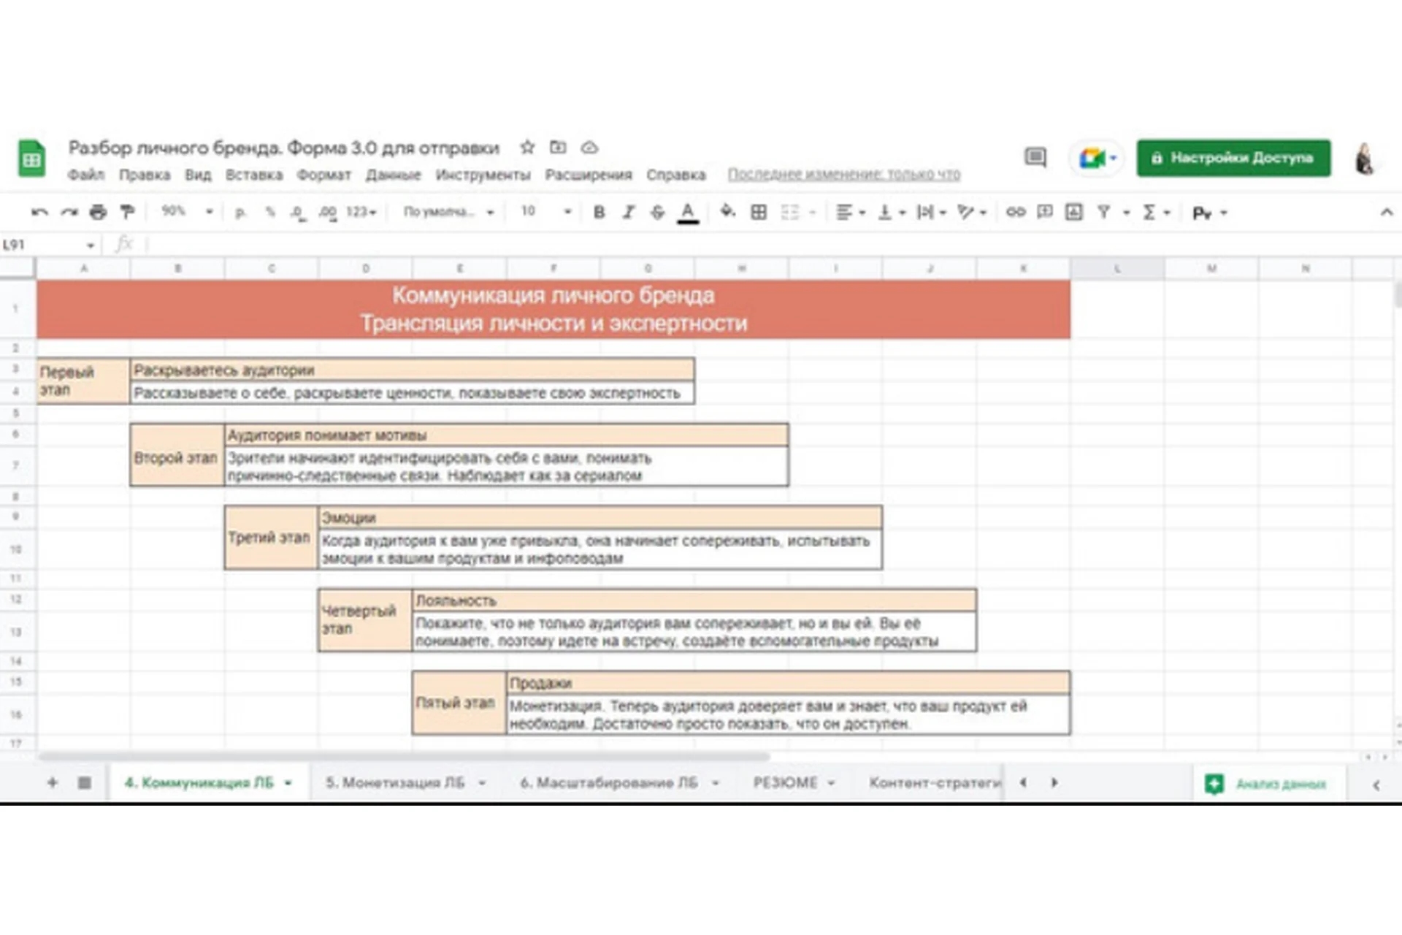The width and height of the screenshot is (1402, 935).
Task: Toggle italic formatting
Action: [628, 212]
